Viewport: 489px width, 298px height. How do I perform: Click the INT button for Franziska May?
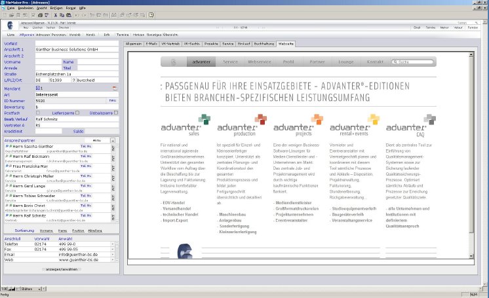pyautogui.click(x=113, y=168)
